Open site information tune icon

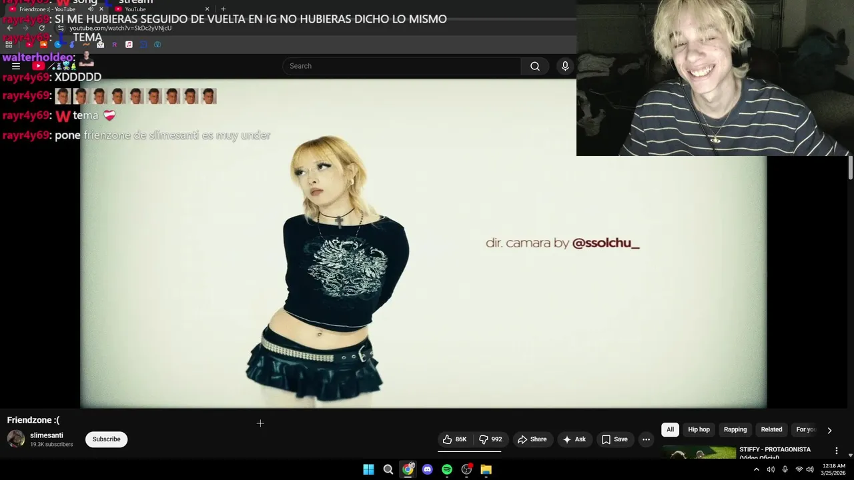tap(61, 28)
